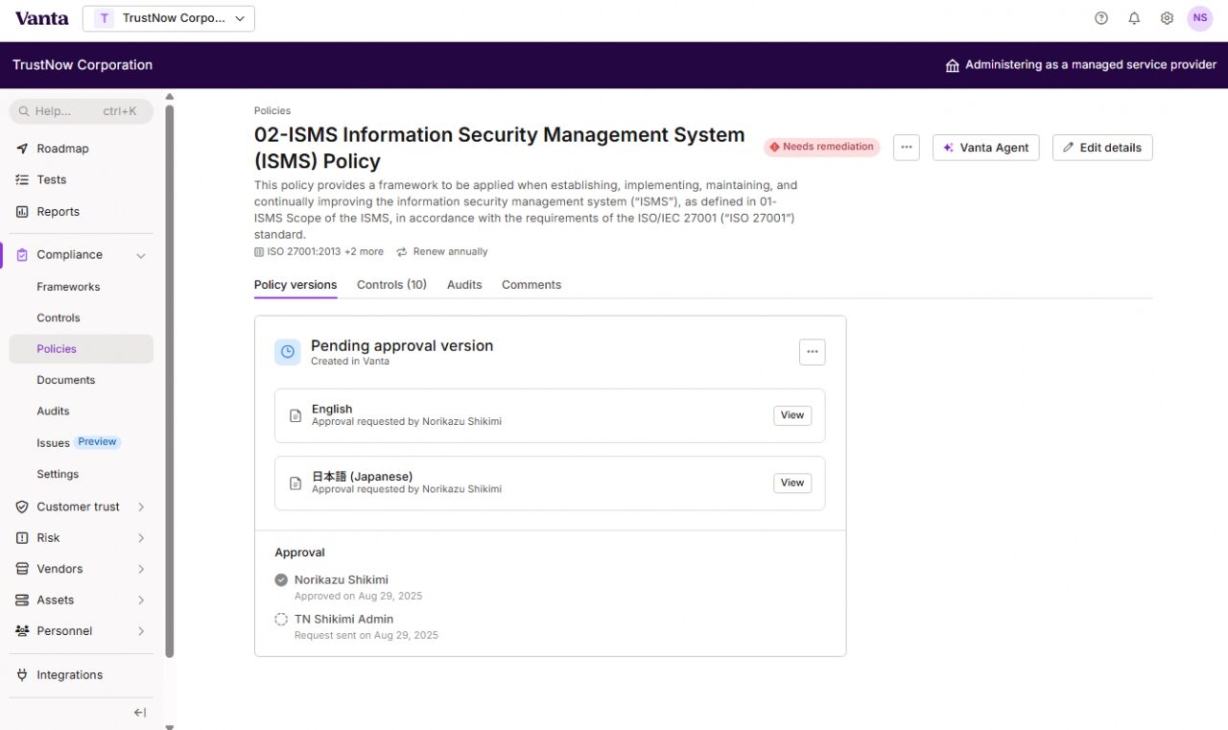Click the English document icon
This screenshot has height=730, width=1228.
pos(295,416)
